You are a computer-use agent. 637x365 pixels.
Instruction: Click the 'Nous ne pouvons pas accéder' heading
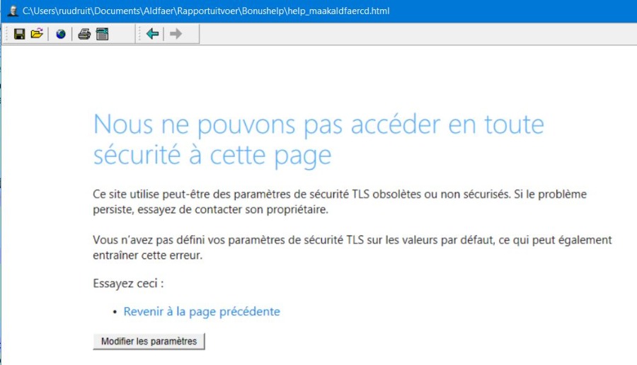(x=318, y=124)
